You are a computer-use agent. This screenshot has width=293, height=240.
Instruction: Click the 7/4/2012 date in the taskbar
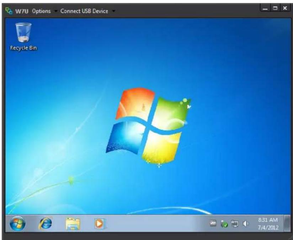268,228
